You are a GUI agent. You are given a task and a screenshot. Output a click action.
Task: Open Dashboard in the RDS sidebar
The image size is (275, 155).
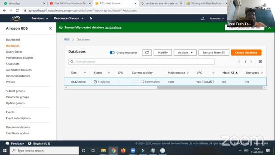(13, 40)
